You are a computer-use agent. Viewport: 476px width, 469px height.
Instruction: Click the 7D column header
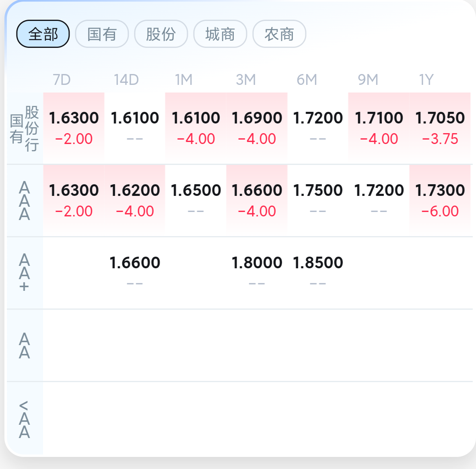point(62,80)
